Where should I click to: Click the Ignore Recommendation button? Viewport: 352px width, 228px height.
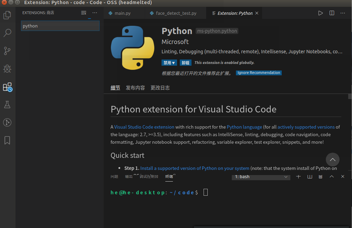(259, 73)
